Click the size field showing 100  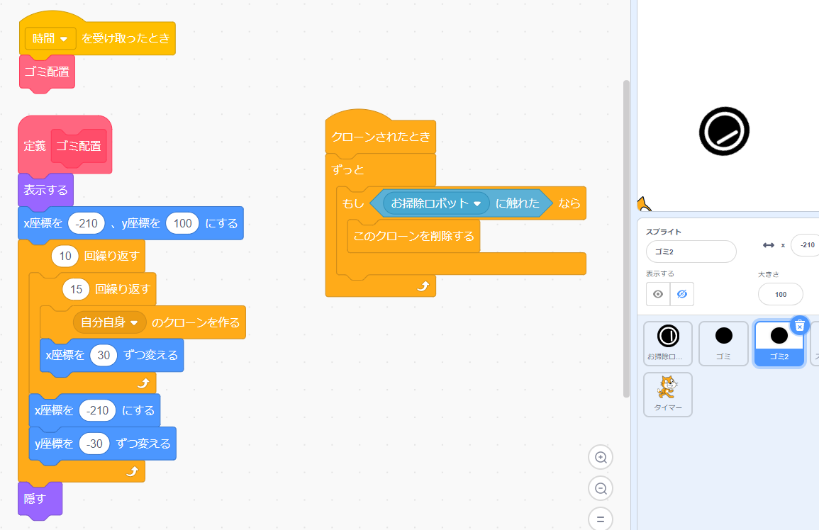[780, 294]
